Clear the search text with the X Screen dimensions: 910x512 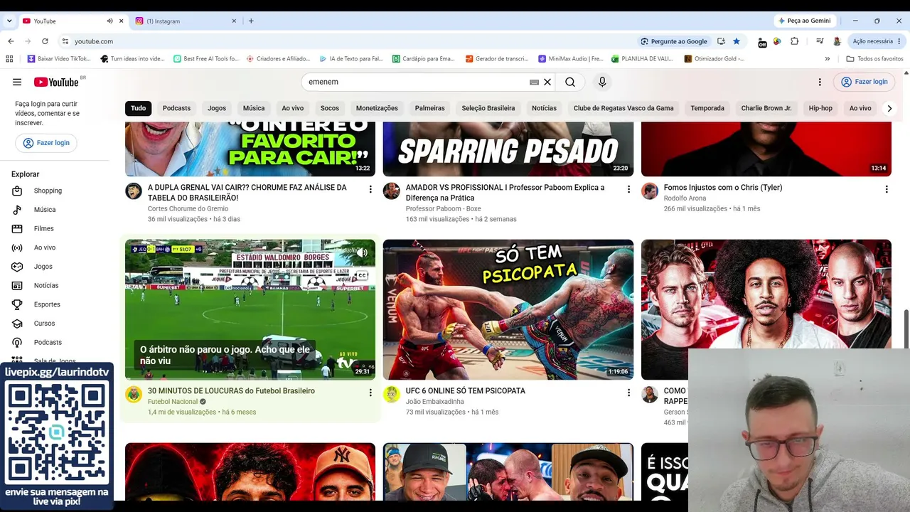pyautogui.click(x=547, y=82)
